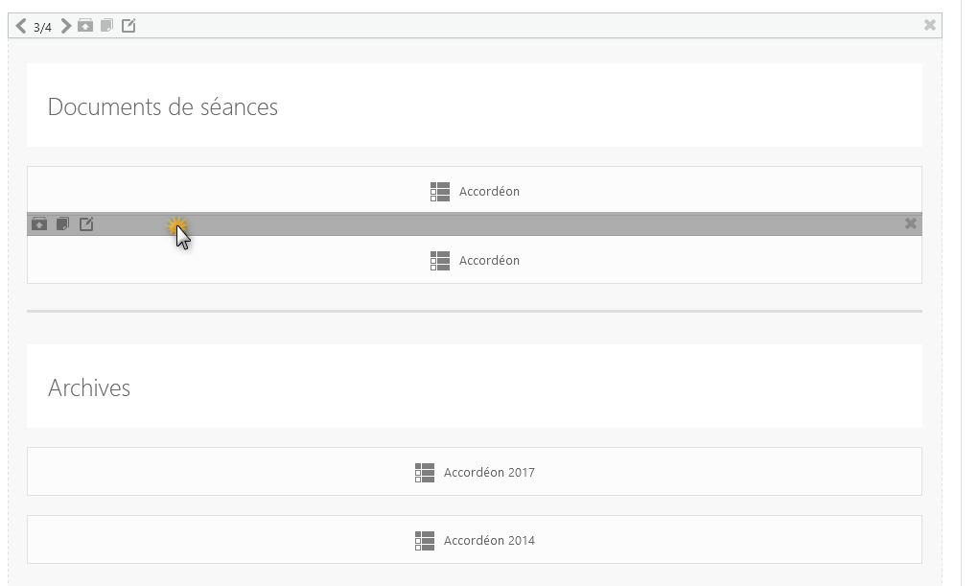
Task: Remove highlighted accordion with gray bar X
Action: (910, 223)
